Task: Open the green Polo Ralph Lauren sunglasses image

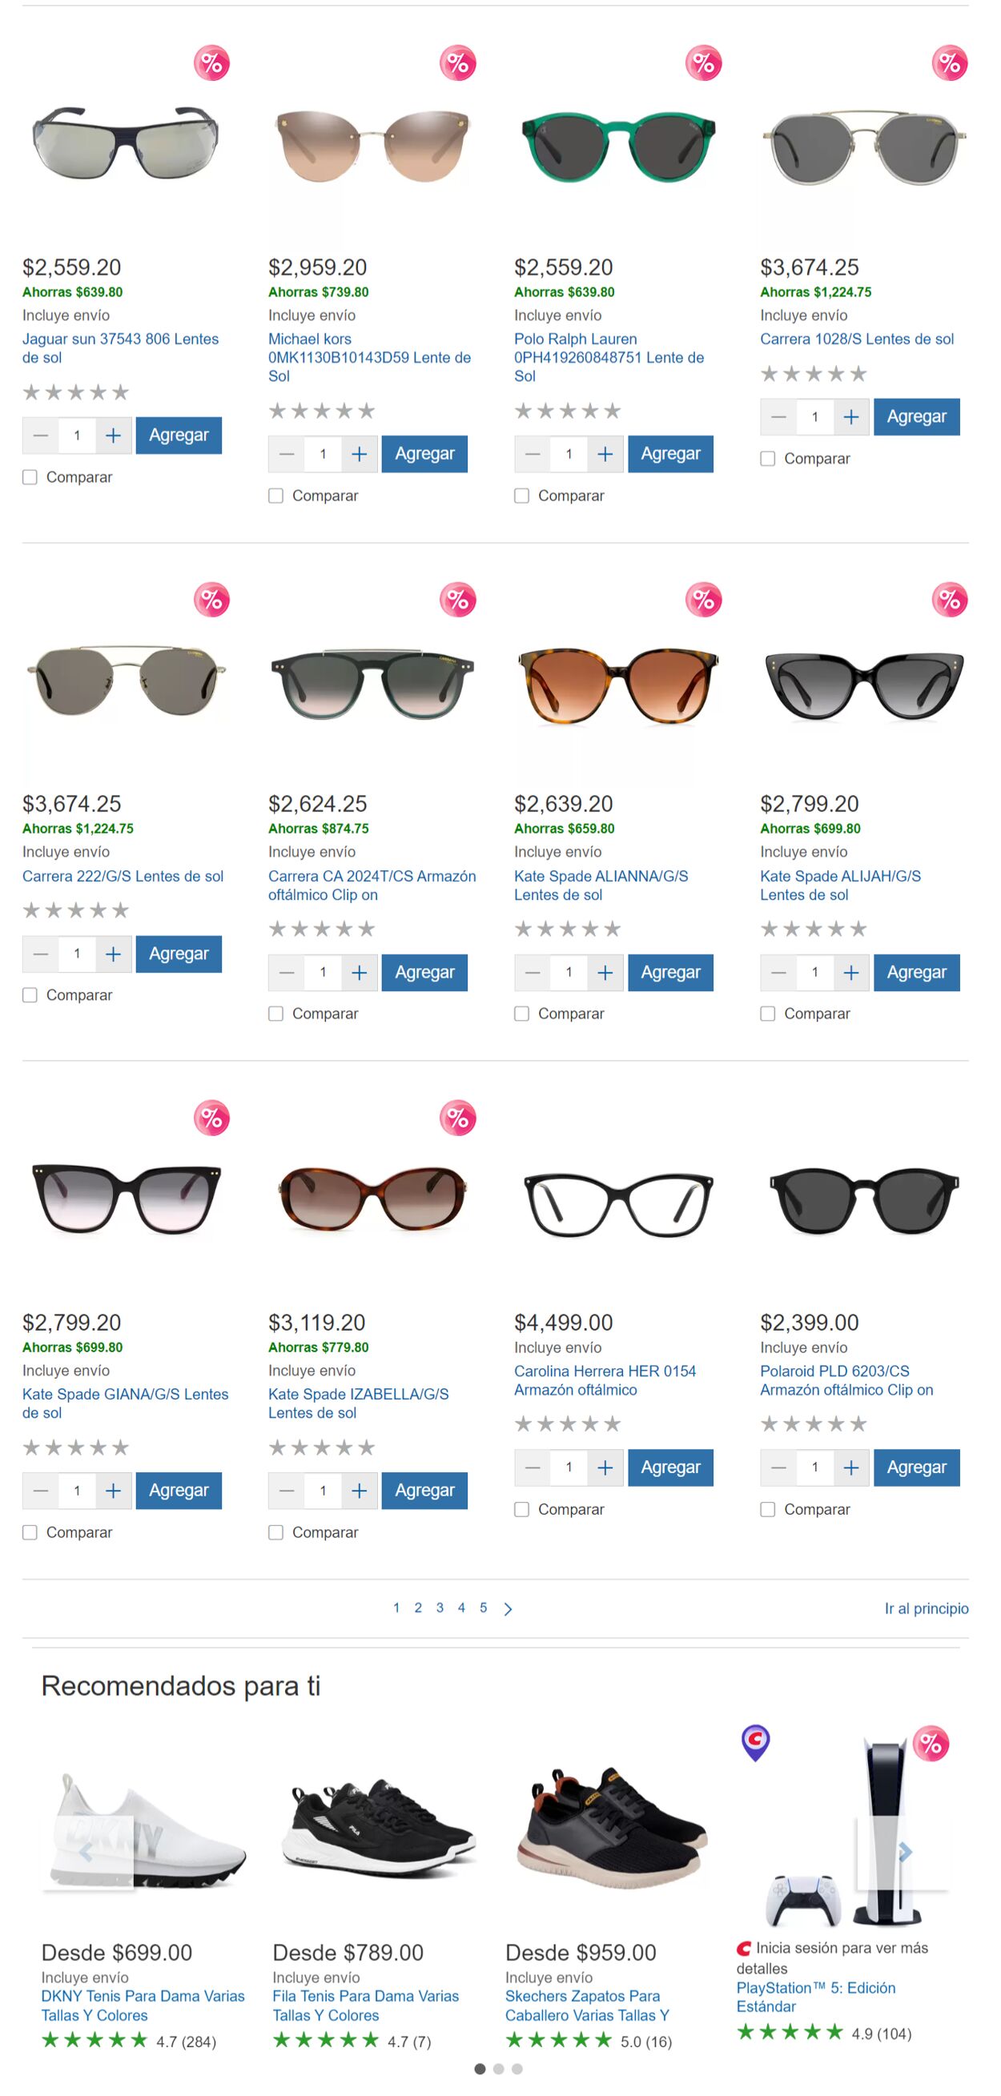Action: [617, 147]
